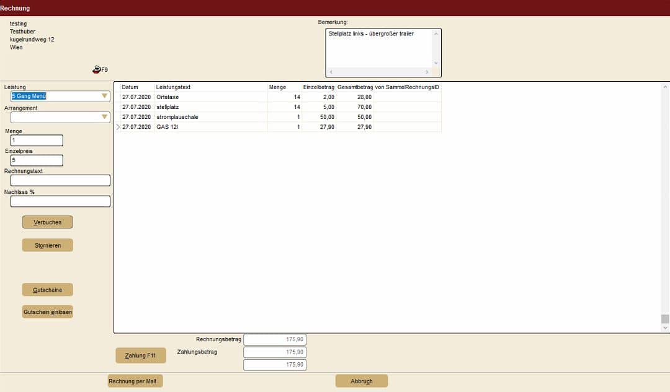Open Gutscheine

point(47,290)
